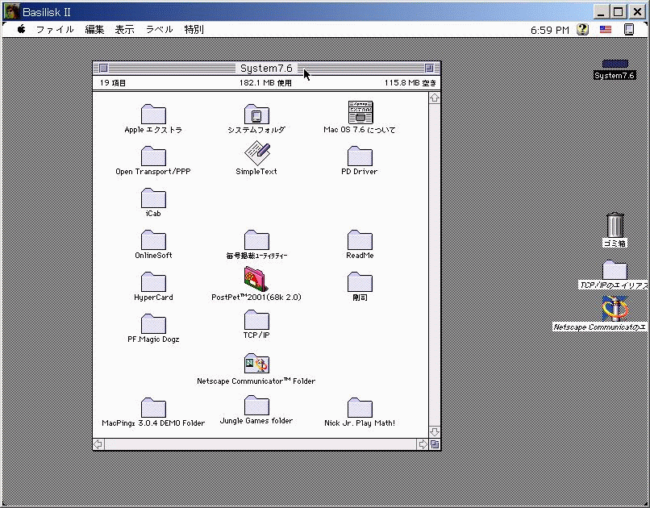Select the Netscape Communicator Folder icon

click(x=256, y=364)
